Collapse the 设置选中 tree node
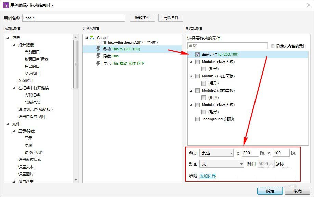314x197 pixels. tap(14, 181)
